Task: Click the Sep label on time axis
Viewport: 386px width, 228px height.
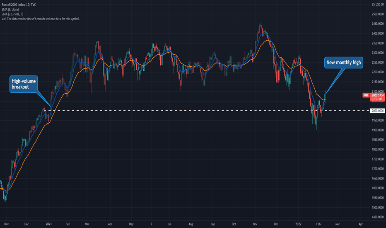Action: (213, 224)
